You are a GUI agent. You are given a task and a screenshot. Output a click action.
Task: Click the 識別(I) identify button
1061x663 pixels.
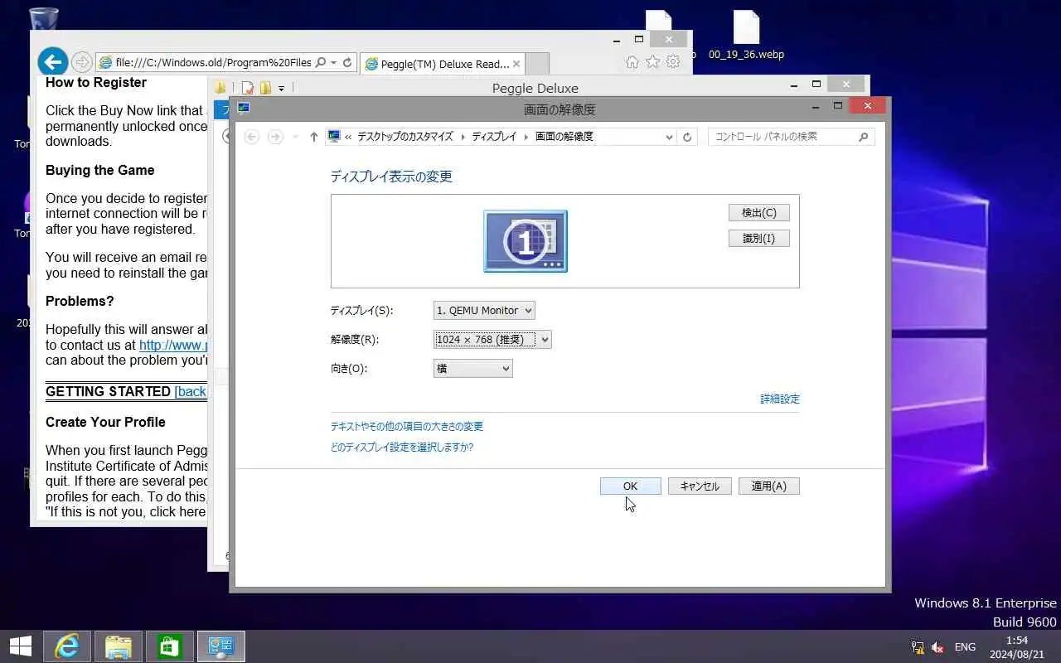coord(759,239)
